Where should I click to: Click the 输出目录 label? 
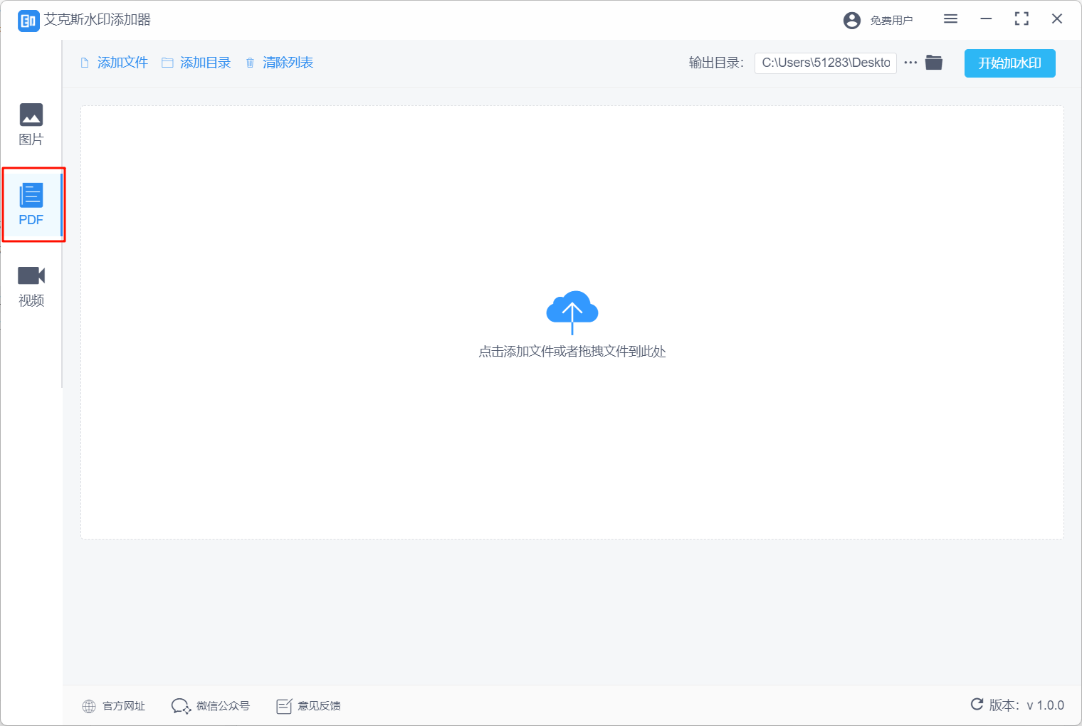tap(716, 63)
